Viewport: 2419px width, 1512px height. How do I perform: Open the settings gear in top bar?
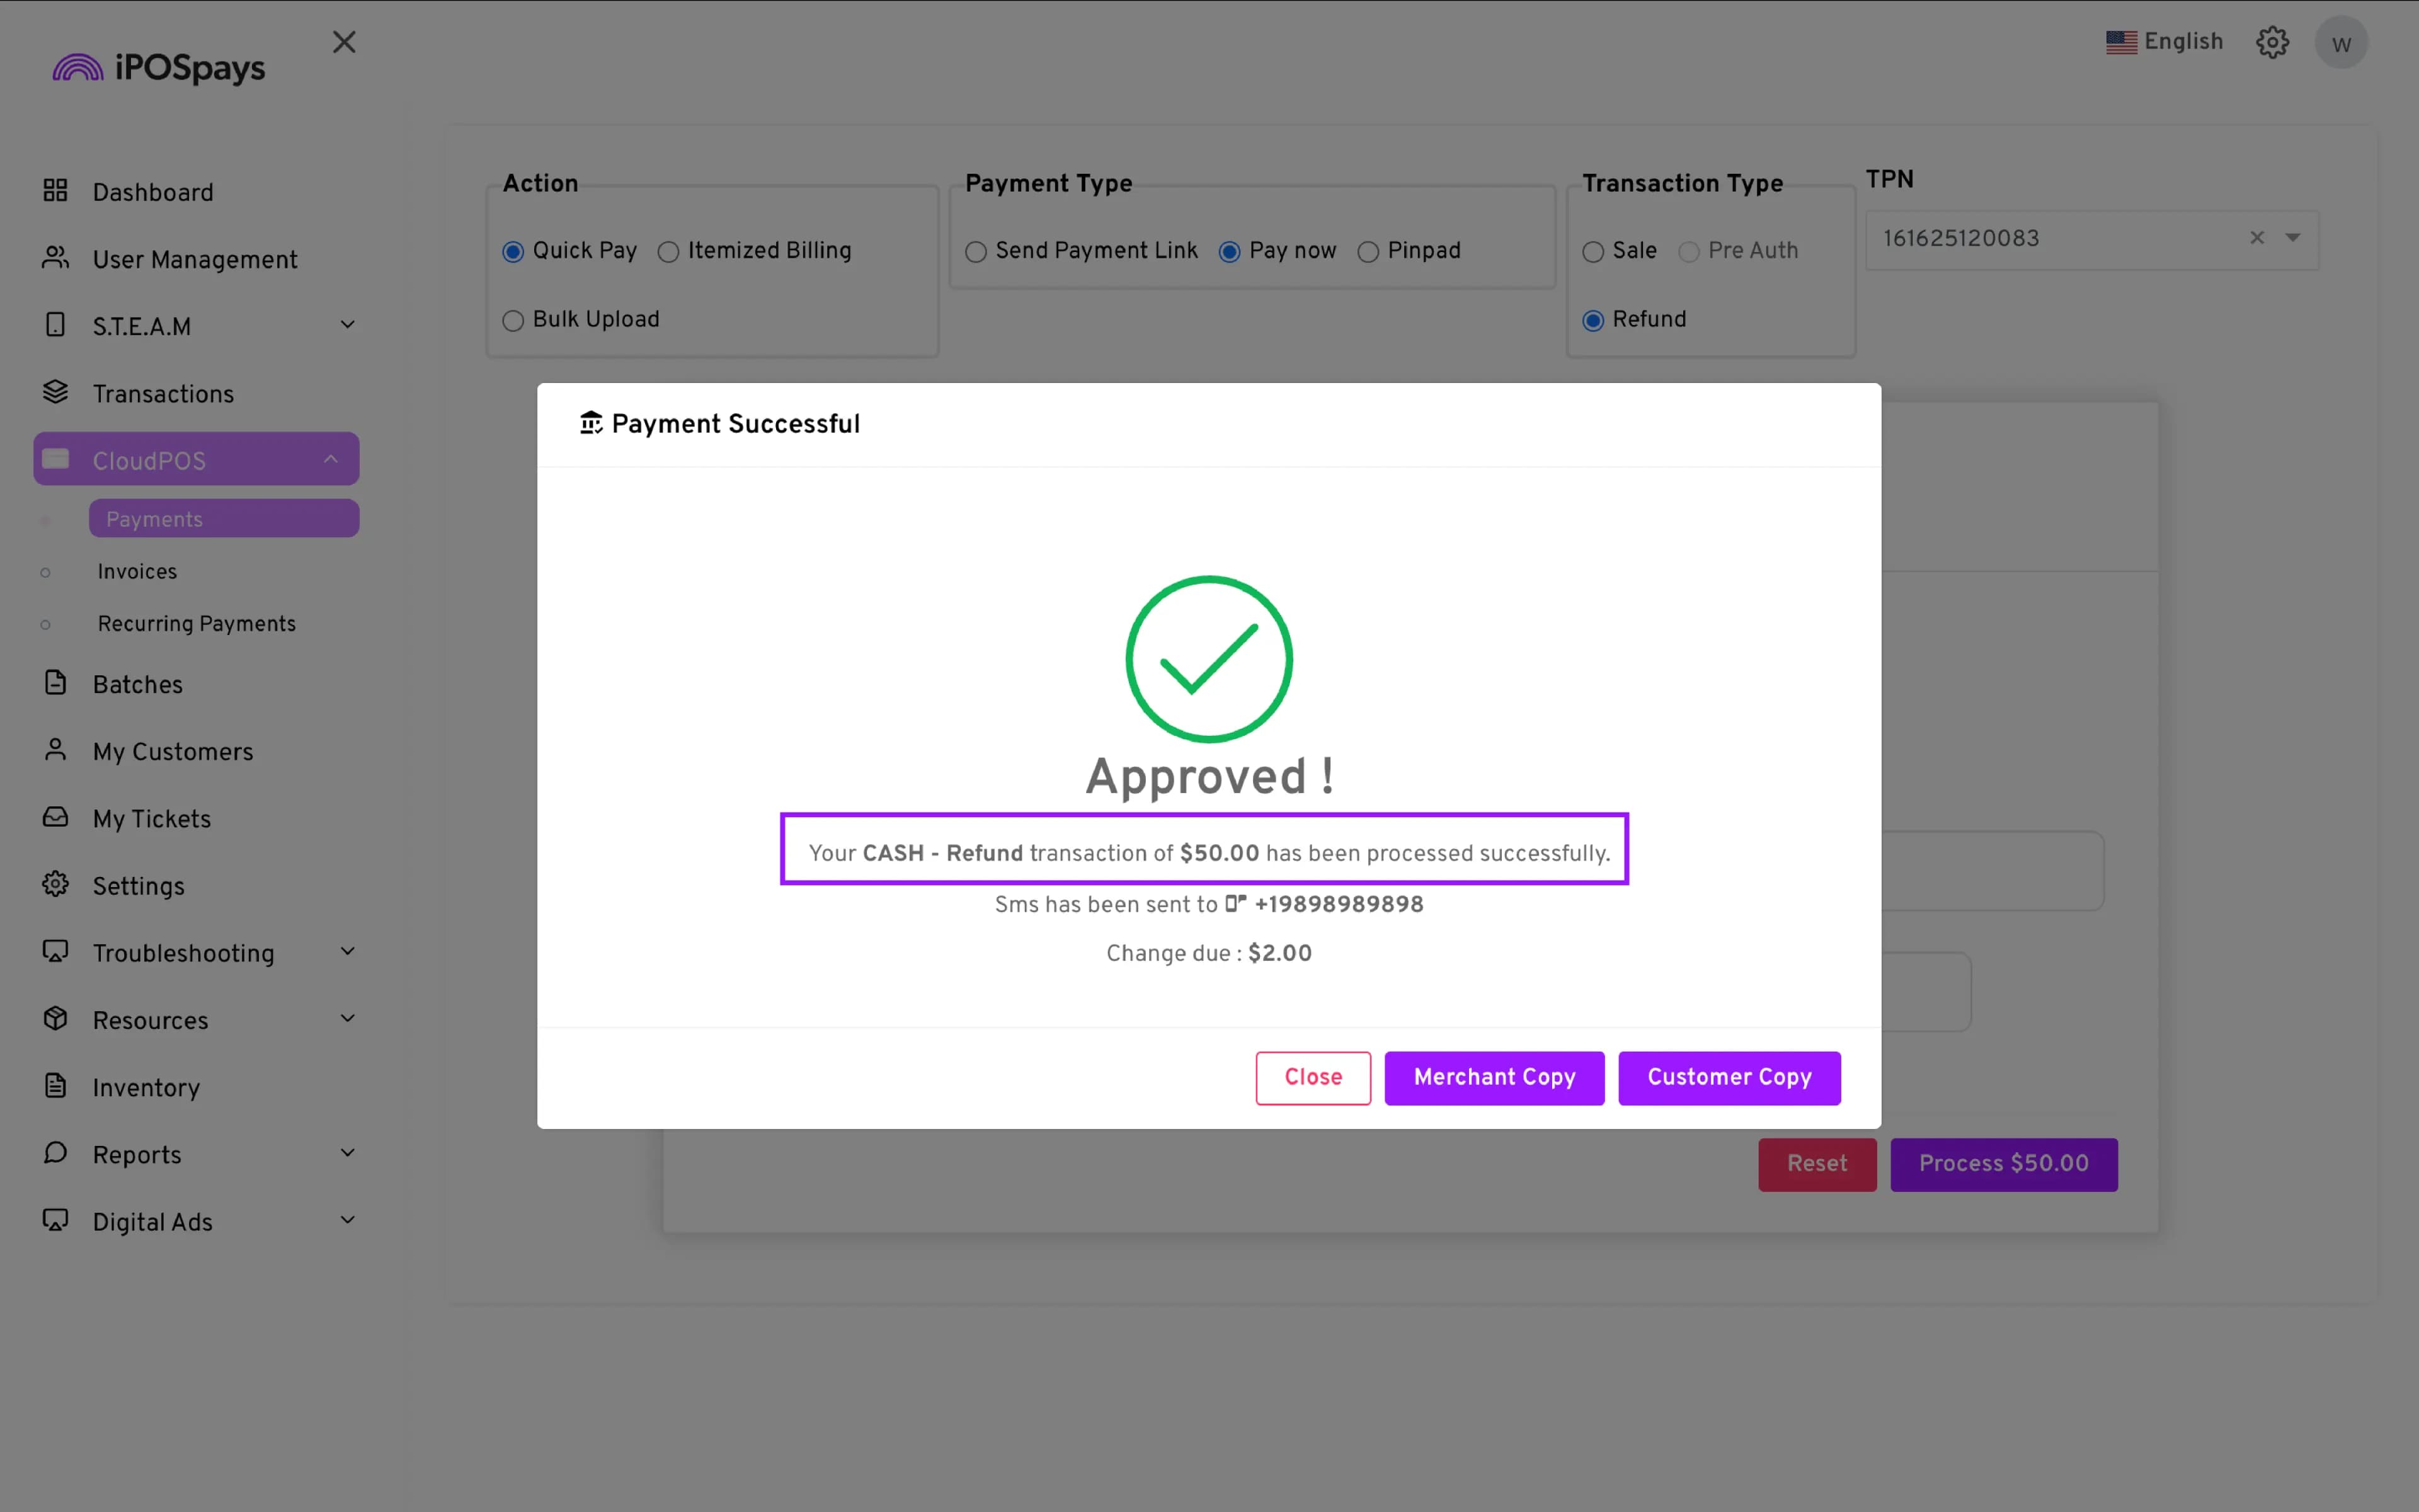point(2272,43)
